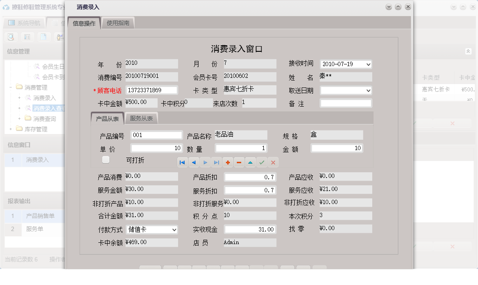
Task: Go to the previous record
Action: [x=193, y=162]
